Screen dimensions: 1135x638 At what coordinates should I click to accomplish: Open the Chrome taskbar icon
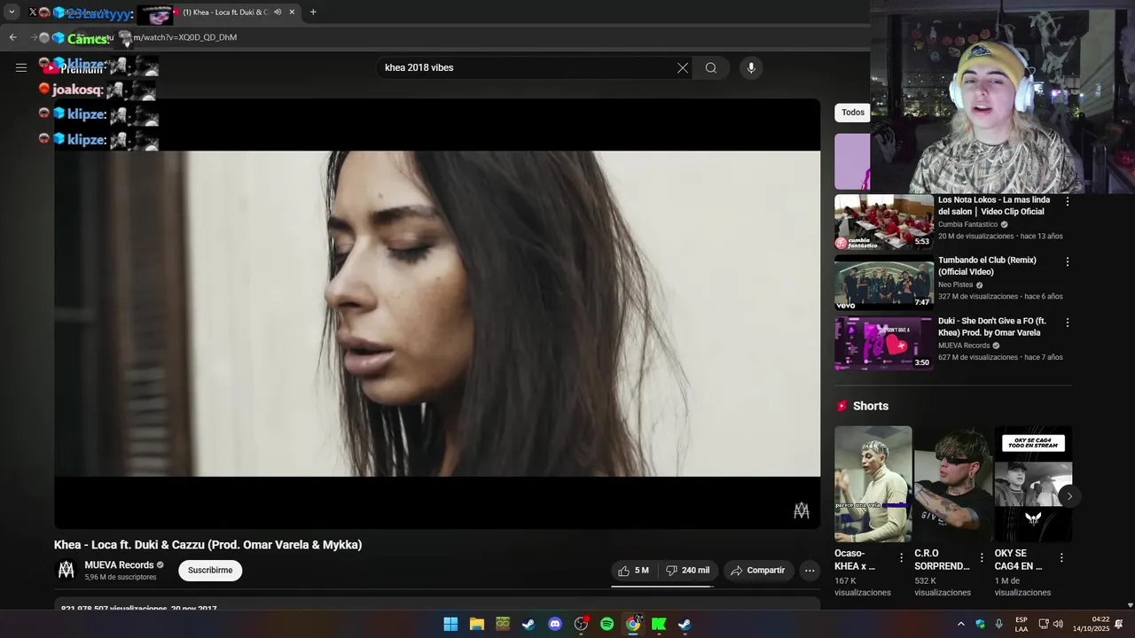tap(633, 624)
